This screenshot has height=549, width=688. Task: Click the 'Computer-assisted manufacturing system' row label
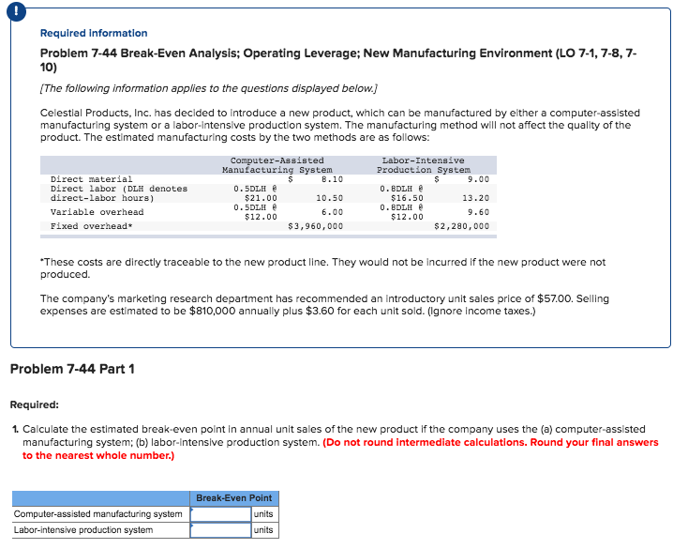[x=97, y=514]
